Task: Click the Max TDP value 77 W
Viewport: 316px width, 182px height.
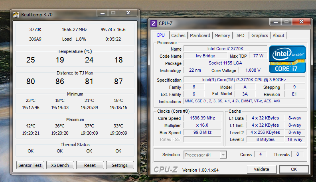Action: click(x=258, y=56)
